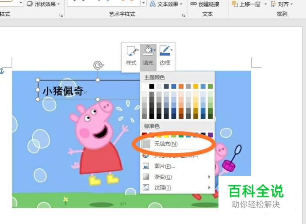Click the color wheel icon for other fill colors
This screenshot has width=306, height=224.
click(x=145, y=156)
